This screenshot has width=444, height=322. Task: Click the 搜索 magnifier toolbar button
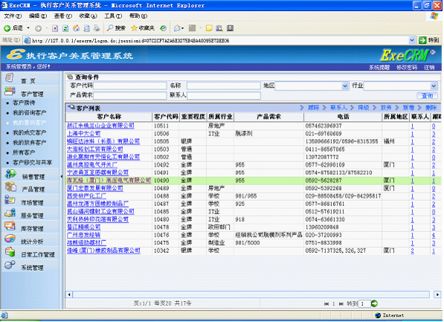point(116,28)
